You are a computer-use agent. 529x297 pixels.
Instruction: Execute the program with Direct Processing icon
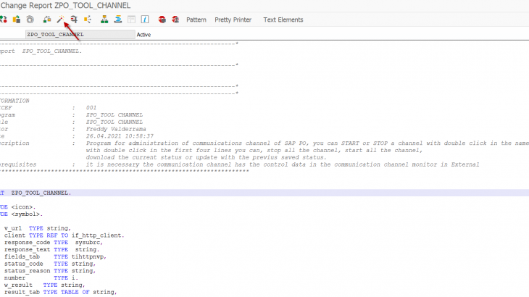click(x=74, y=20)
